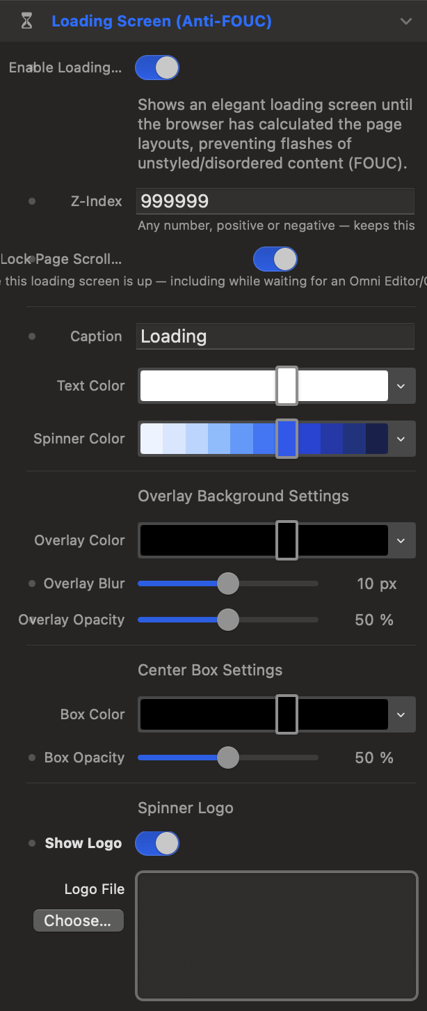Viewport: 427px width, 1011px height.
Task: Click the Loading Screen (Anti-FOUC) header title
Action: 161,22
